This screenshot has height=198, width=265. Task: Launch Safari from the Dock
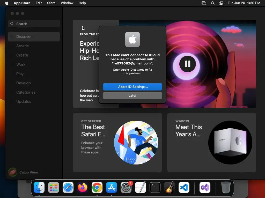68,187
